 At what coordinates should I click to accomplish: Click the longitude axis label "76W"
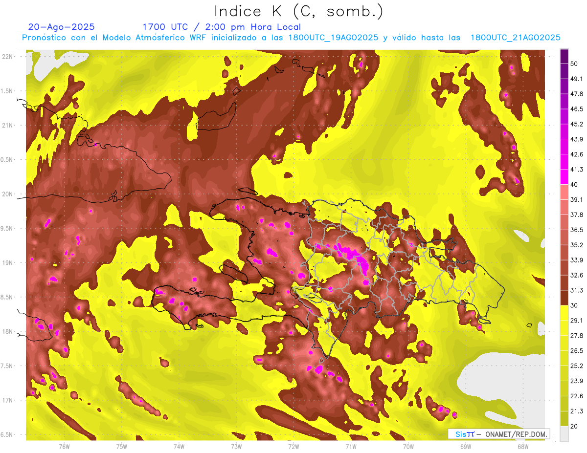(x=64, y=447)
